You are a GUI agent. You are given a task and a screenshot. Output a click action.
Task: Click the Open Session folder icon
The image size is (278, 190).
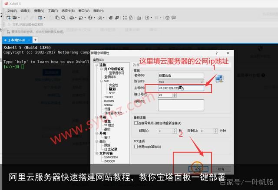point(15,18)
